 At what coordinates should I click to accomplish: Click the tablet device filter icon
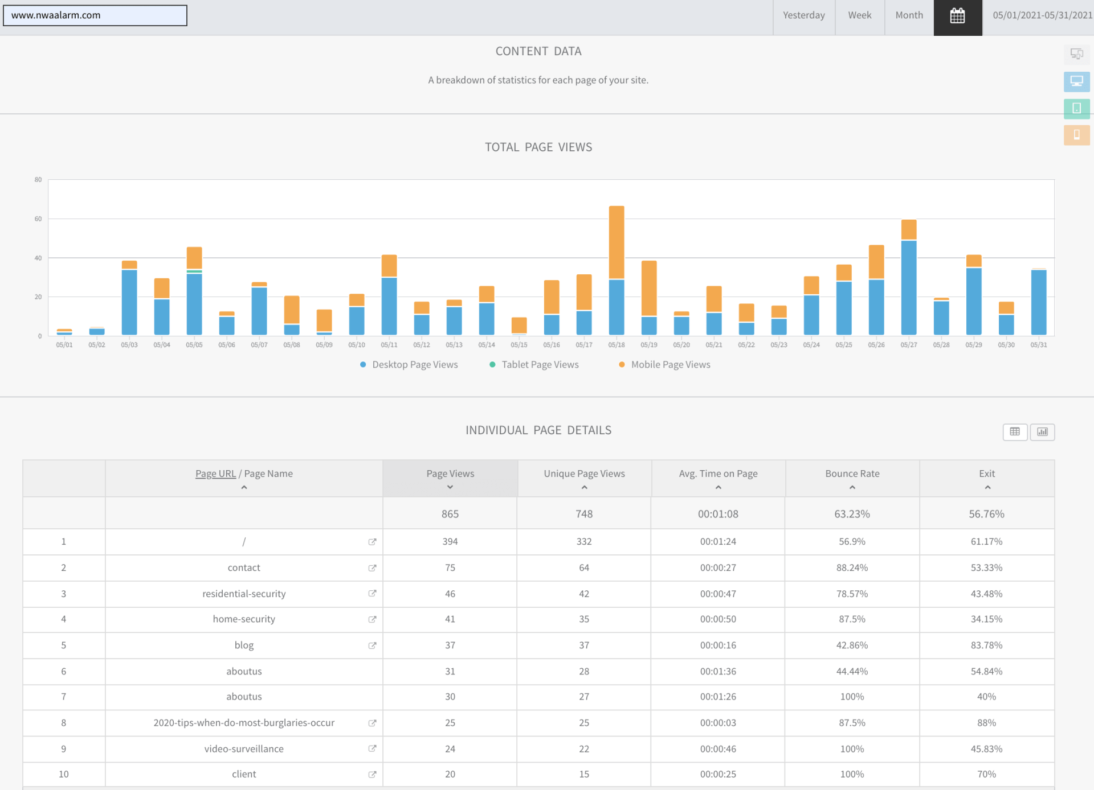(1076, 108)
